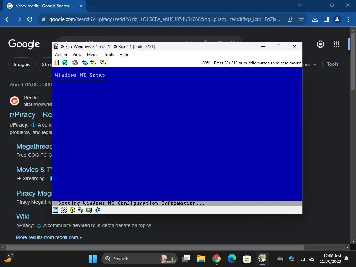Click the Chrome vertical scrollbar thumb

[353, 61]
